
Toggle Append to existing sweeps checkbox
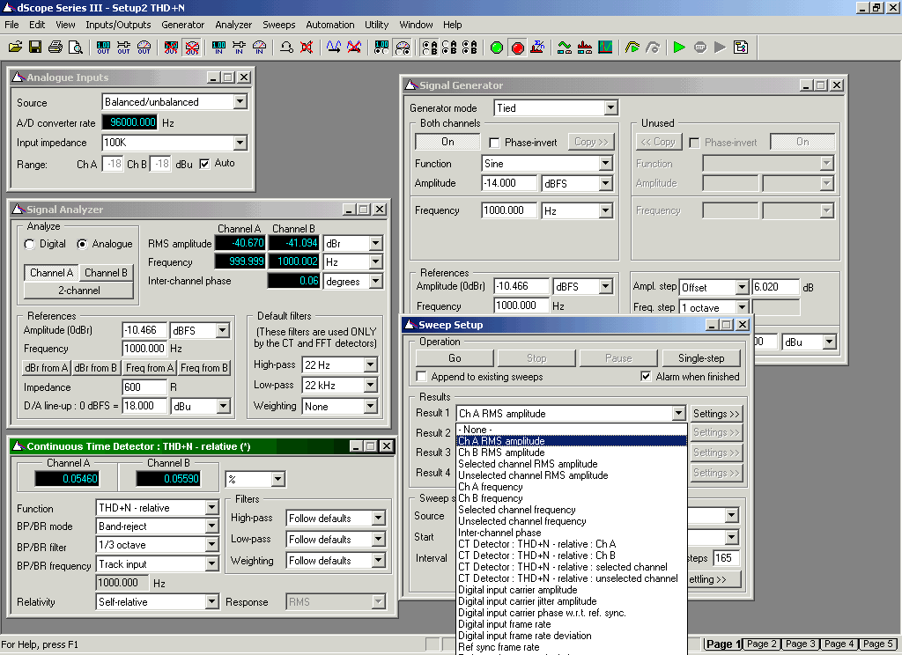point(421,377)
